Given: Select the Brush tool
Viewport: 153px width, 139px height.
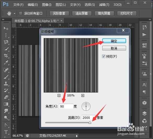Looking at the screenshot, I should (6, 77).
